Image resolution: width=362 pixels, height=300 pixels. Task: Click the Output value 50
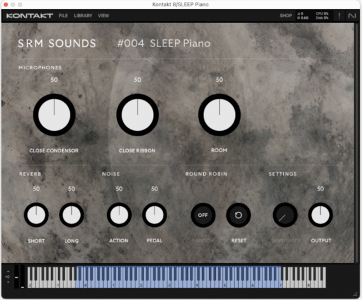[x=321, y=189]
